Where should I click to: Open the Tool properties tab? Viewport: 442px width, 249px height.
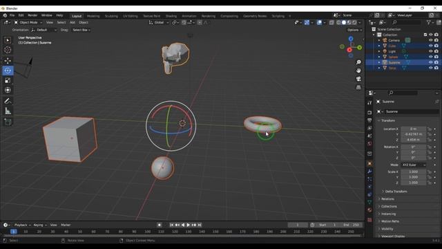click(369, 103)
